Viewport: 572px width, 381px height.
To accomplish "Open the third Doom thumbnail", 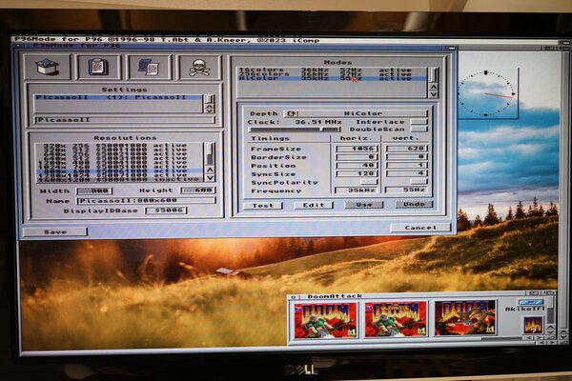I will pos(465,318).
